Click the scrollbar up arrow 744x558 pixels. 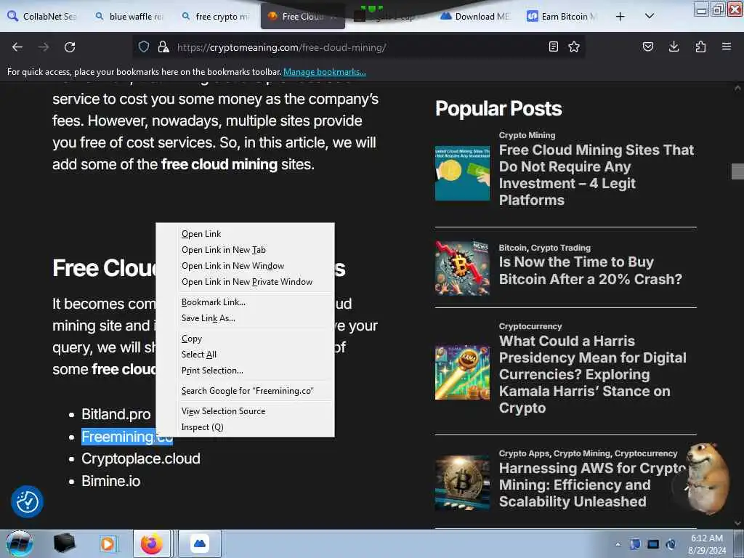pyautogui.click(x=737, y=88)
